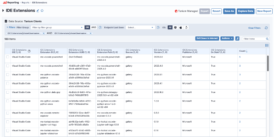Filter OS by Linux penguin icon
Viewport: 274px width, 137px height.
click(186, 27)
